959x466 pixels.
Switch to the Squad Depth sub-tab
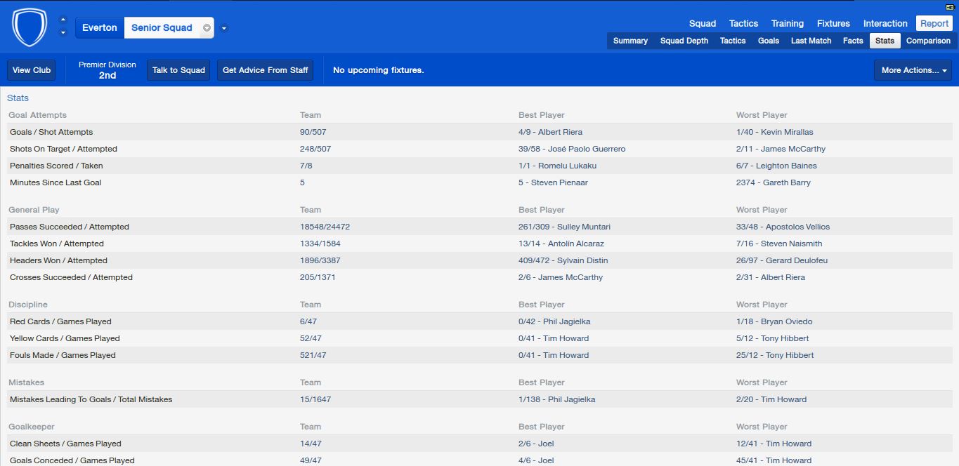tap(684, 41)
